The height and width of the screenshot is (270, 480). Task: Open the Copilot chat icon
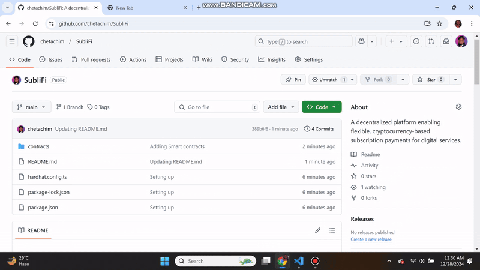(x=362, y=41)
